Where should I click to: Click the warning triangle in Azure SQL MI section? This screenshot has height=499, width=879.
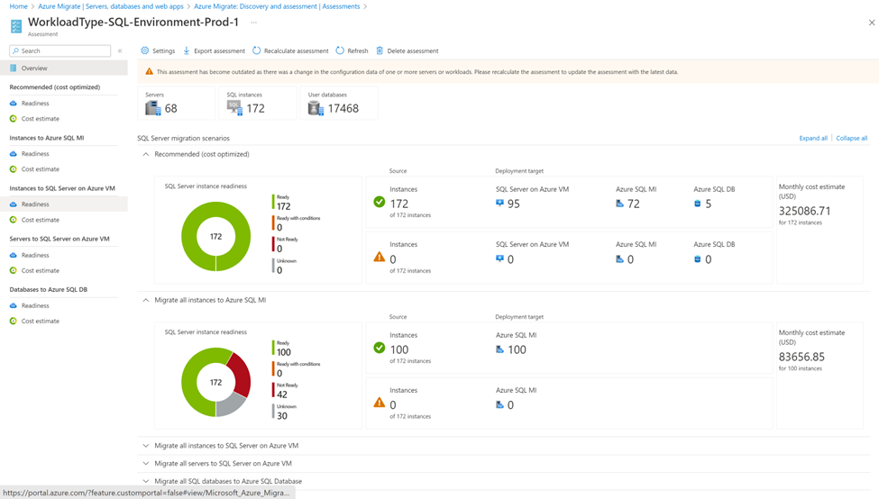point(380,403)
